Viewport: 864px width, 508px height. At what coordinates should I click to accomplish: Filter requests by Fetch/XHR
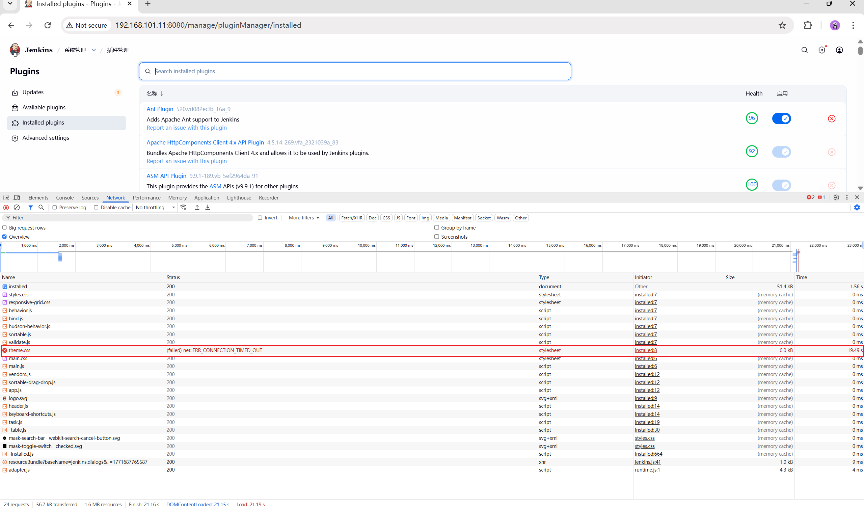point(351,218)
